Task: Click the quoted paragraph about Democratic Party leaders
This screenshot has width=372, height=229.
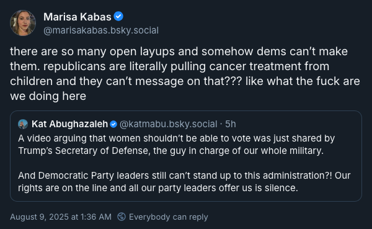Action: pyautogui.click(x=184, y=182)
